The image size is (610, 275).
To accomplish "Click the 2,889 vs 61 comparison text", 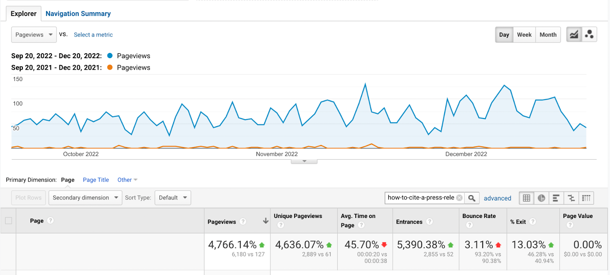I will 317,254.
